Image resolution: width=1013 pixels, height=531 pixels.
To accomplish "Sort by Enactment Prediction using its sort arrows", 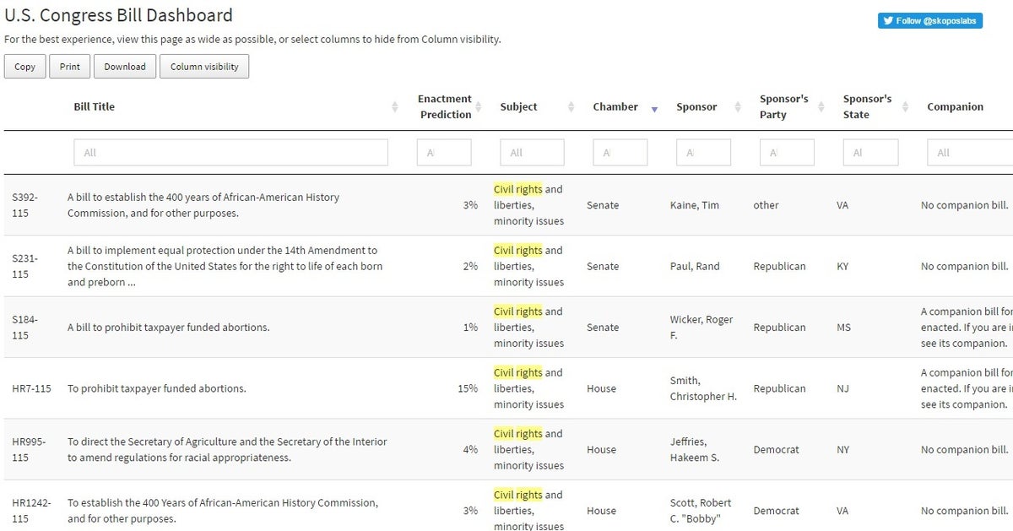I will pos(479,107).
